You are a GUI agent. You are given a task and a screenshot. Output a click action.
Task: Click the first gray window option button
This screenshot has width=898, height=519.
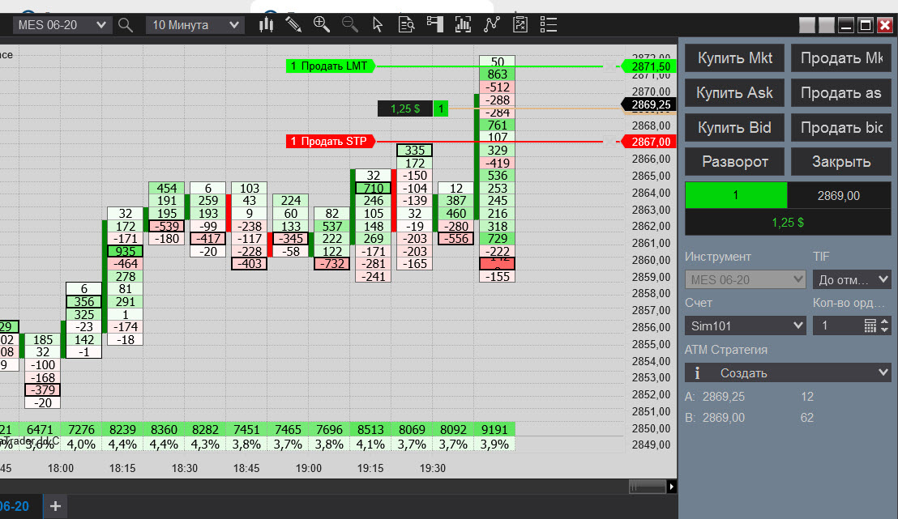pos(807,25)
